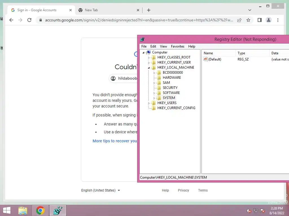Screen dimensions: 289x216
Task: Reload the Google Accounts page
Action: (x=29, y=20)
